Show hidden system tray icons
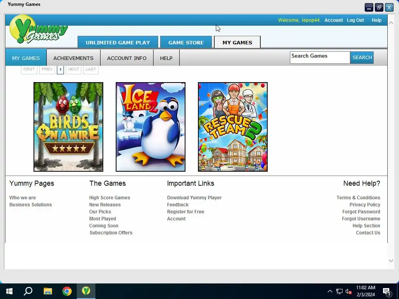This screenshot has height=299, width=399. click(x=330, y=291)
